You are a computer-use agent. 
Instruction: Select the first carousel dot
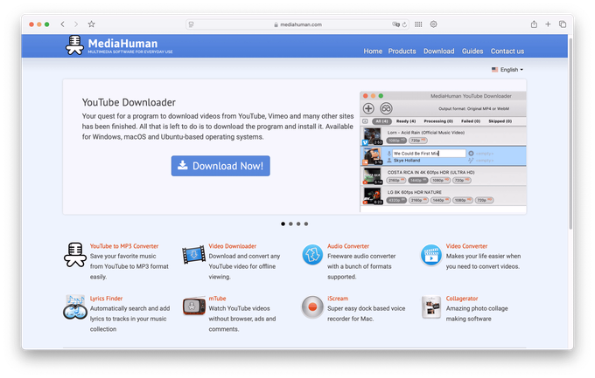point(283,223)
